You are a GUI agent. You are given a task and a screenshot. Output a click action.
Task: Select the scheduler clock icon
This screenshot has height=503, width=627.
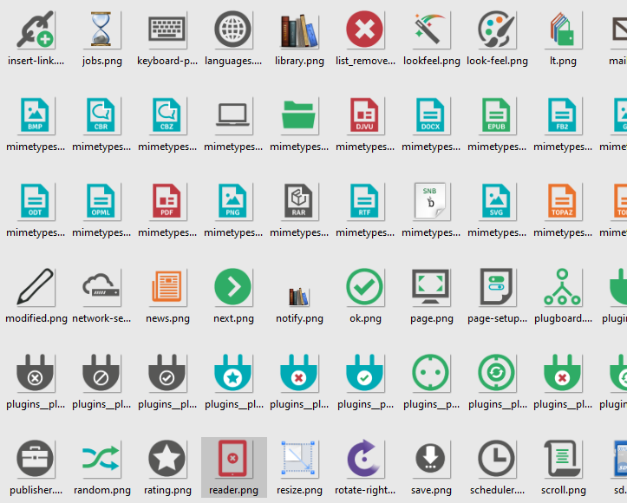point(496,459)
